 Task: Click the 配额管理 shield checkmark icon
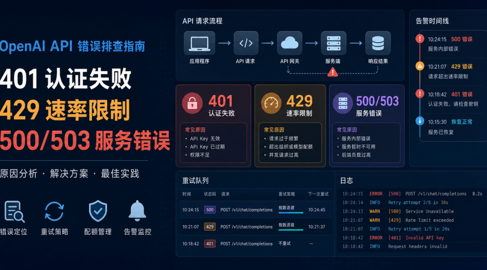pos(98,211)
